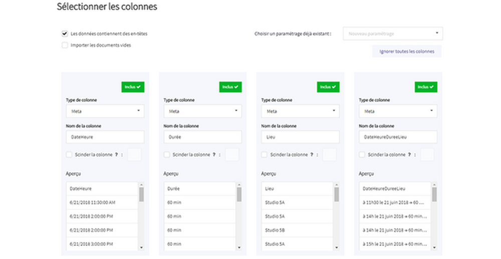Uncheck 'Les données contiennent des en-têtes'
This screenshot has width=501, height=259.
click(65, 33)
